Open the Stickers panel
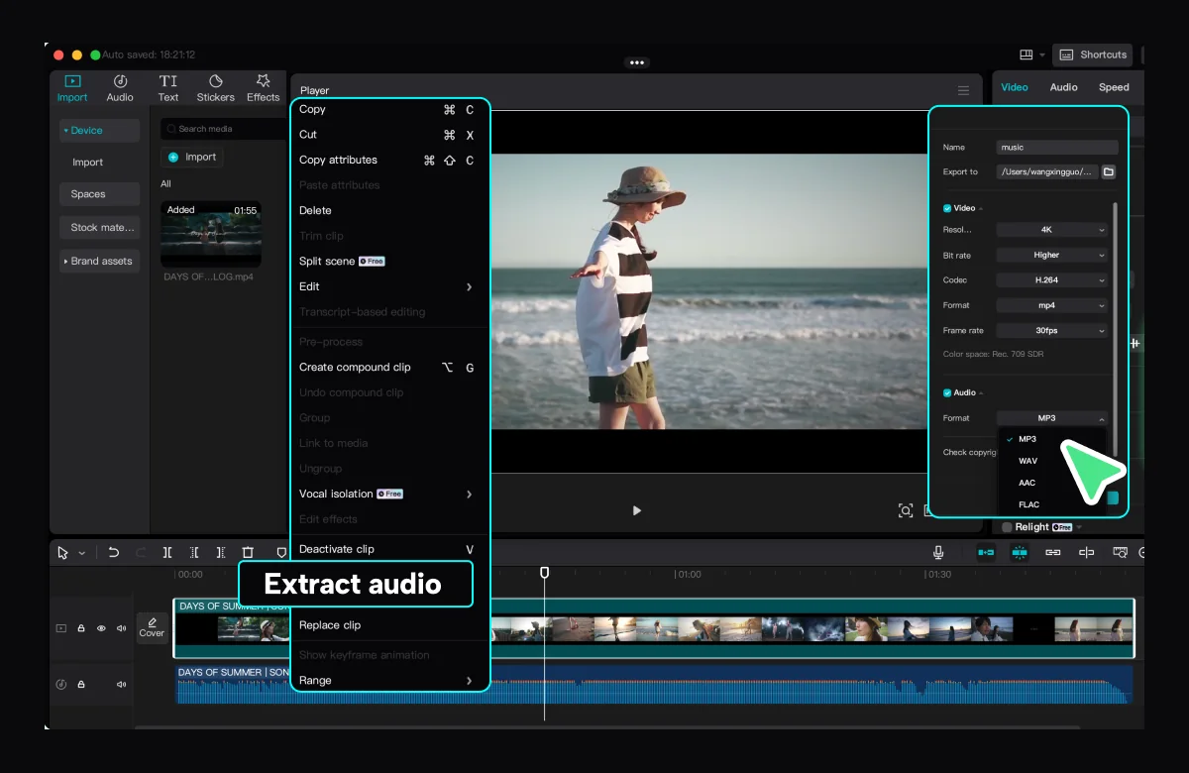The height and width of the screenshot is (773, 1189). pos(215,87)
